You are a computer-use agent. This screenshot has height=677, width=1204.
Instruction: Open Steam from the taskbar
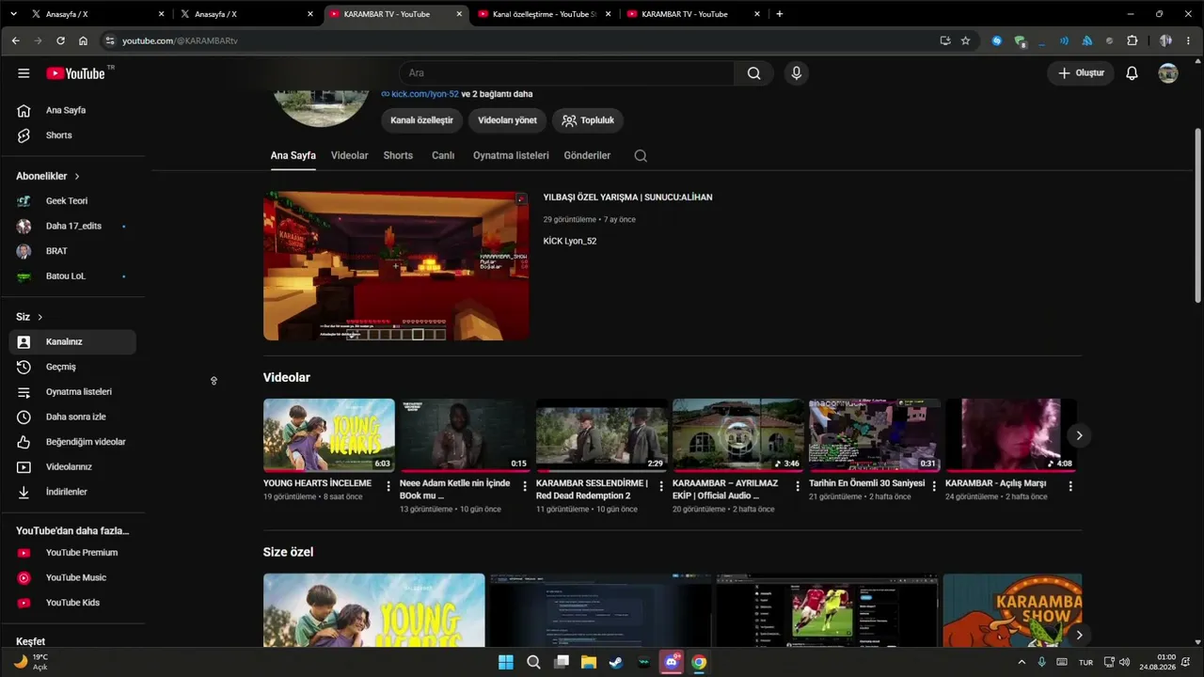[x=616, y=662]
